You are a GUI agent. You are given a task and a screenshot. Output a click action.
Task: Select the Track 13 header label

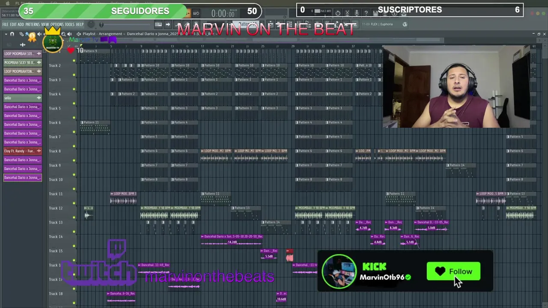(55, 222)
